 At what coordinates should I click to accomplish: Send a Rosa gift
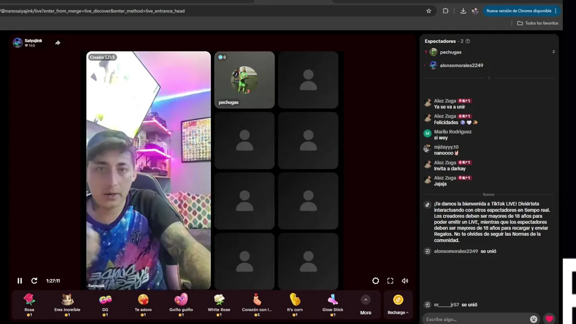coord(29,305)
